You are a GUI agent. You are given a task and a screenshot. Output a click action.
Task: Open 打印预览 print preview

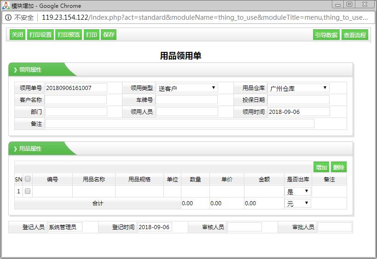(x=69, y=35)
